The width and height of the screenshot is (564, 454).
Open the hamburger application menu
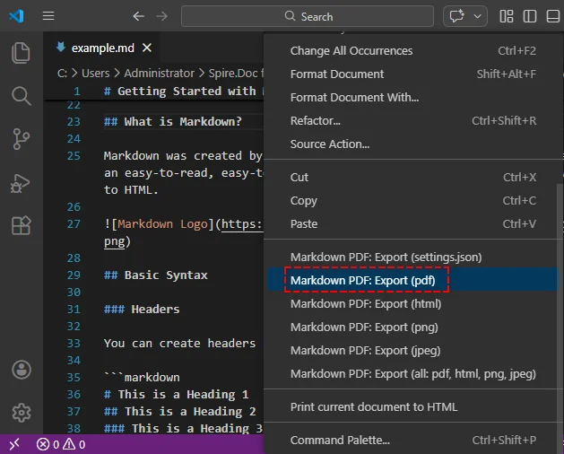(x=48, y=16)
